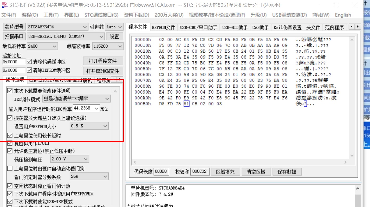Open the 工具(T) menu
370x207 pixels.
coord(51,15)
